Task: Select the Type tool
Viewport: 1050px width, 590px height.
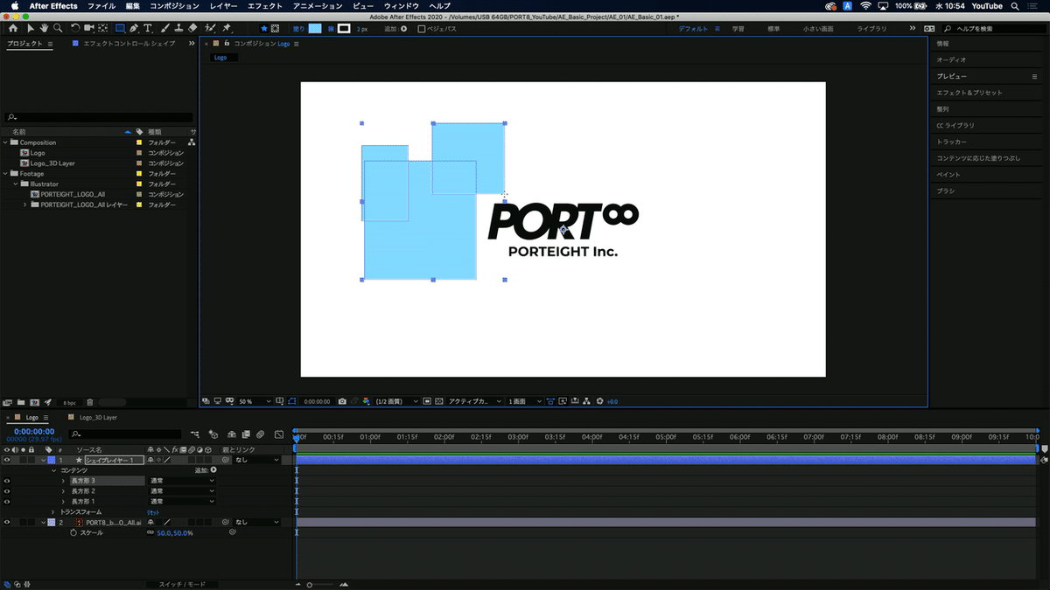Action: pyautogui.click(x=150, y=28)
